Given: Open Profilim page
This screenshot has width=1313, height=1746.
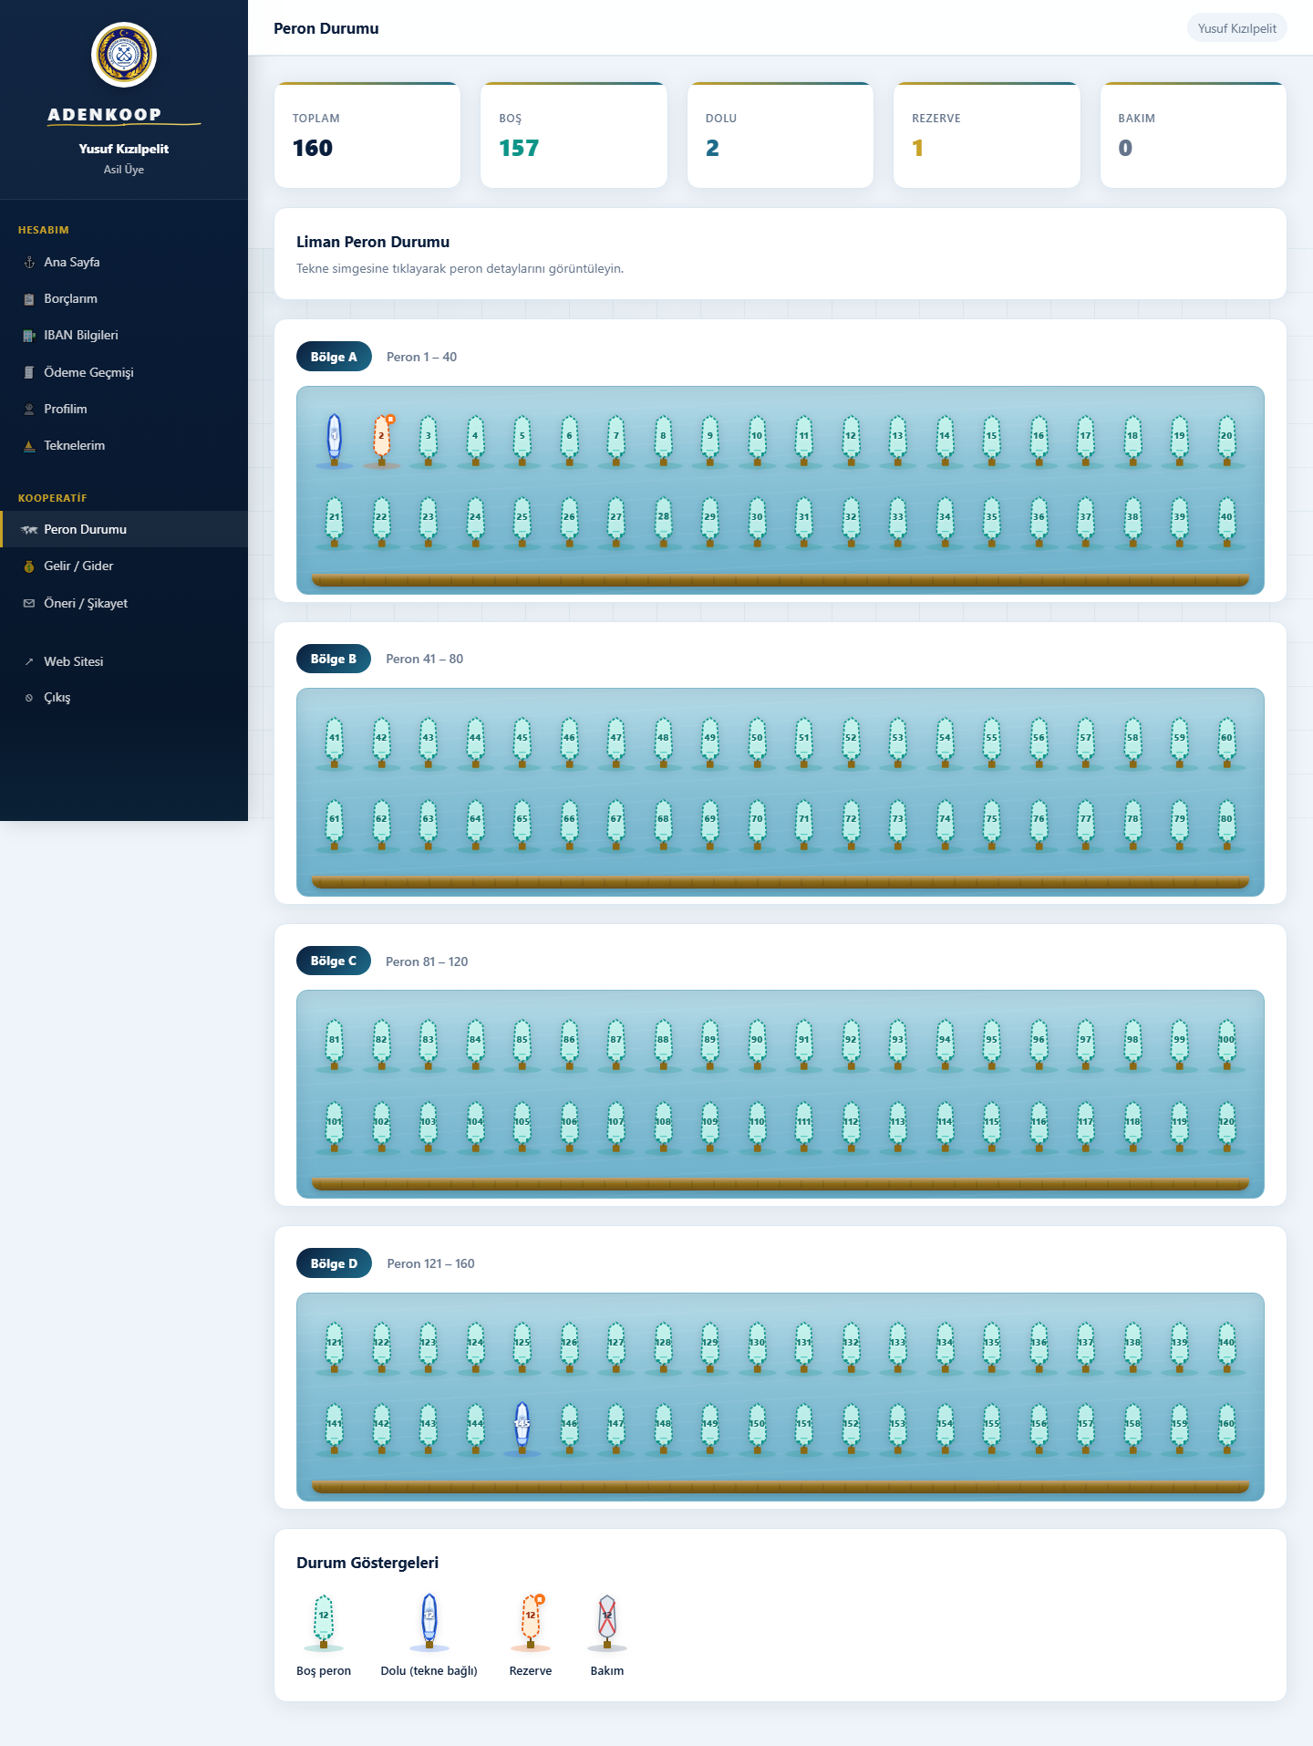Looking at the screenshot, I should coord(124,409).
